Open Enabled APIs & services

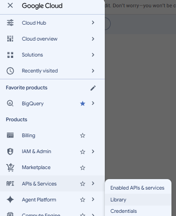pos(138,188)
